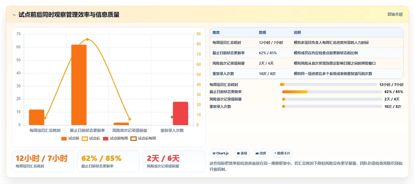Click the 62% / 85% summary card
Screen dimensions: 415x184
tap(108, 161)
